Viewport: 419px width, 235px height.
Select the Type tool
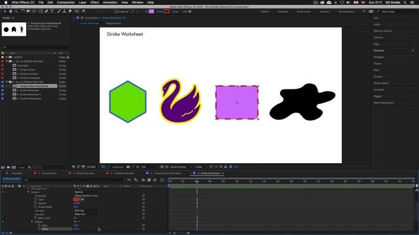tap(52, 12)
